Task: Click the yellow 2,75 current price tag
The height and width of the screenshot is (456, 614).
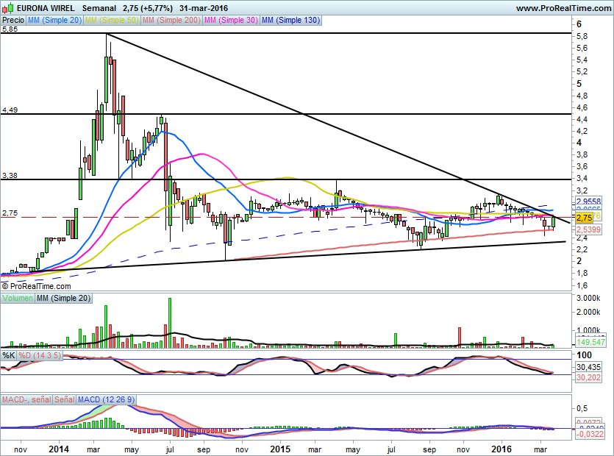Action: point(585,218)
